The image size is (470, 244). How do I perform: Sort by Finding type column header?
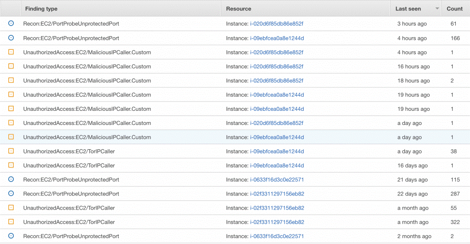coord(41,9)
